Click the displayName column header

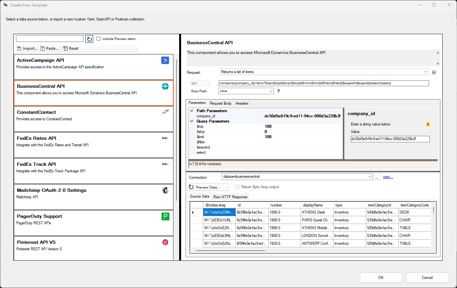pos(317,205)
